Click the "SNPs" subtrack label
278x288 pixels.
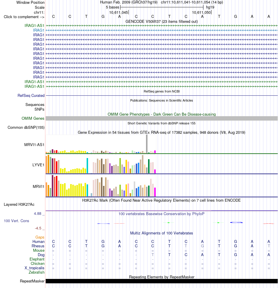(39, 109)
